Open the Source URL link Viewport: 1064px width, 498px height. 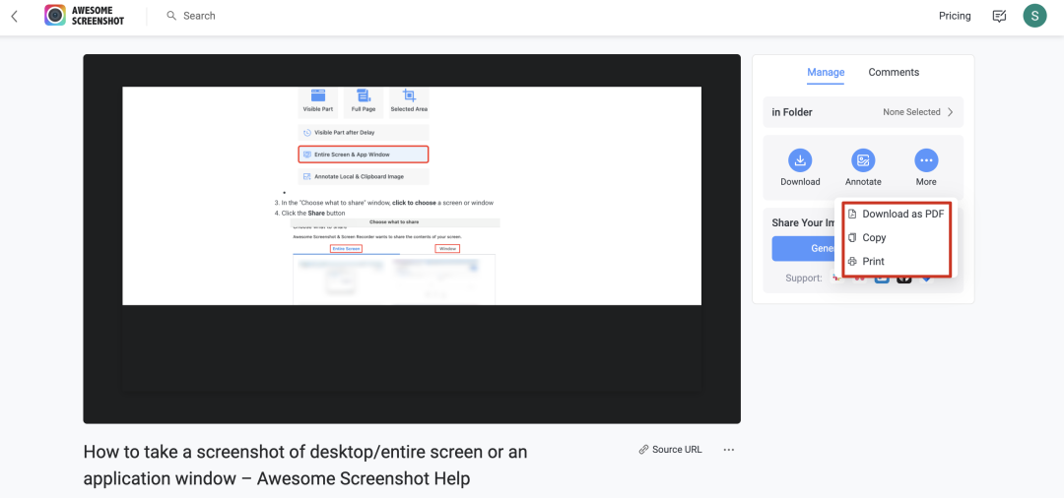coord(677,450)
